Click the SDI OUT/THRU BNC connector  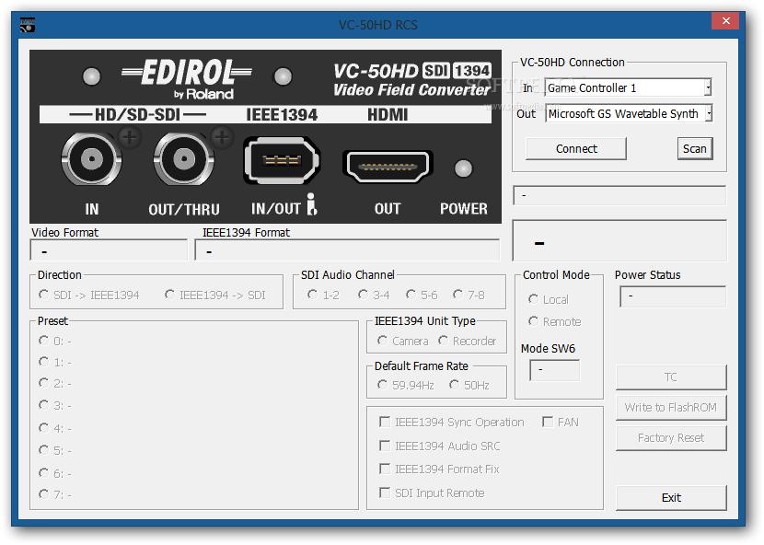(x=184, y=159)
